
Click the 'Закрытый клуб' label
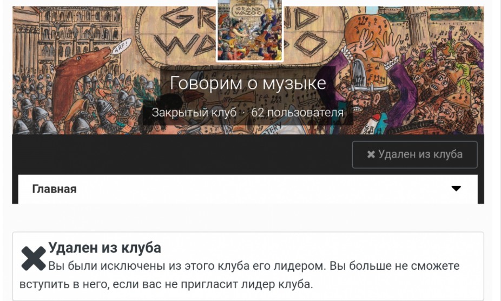pyautogui.click(x=194, y=112)
